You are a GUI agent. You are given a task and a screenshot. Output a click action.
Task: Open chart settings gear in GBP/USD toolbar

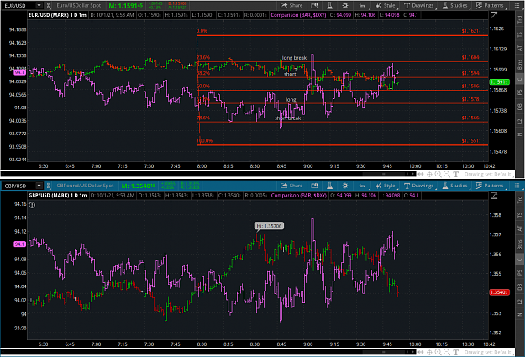pos(345,186)
